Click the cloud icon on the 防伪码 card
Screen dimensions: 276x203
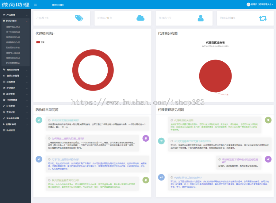pyautogui.click(x=140, y=18)
